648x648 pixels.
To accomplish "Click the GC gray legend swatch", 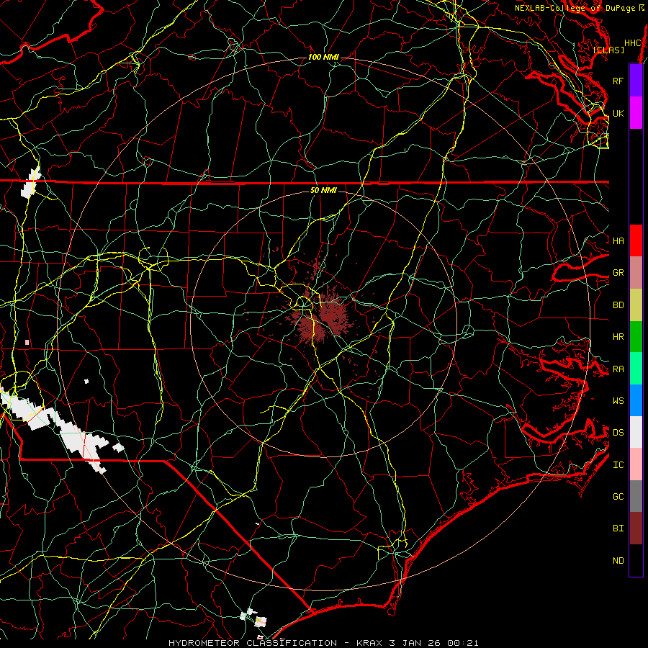I will pos(636,496).
